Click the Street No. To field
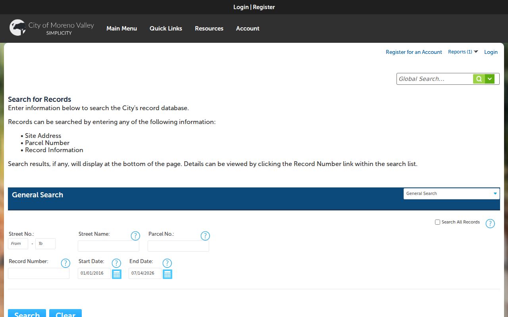The image size is (508, 317). pos(45,244)
